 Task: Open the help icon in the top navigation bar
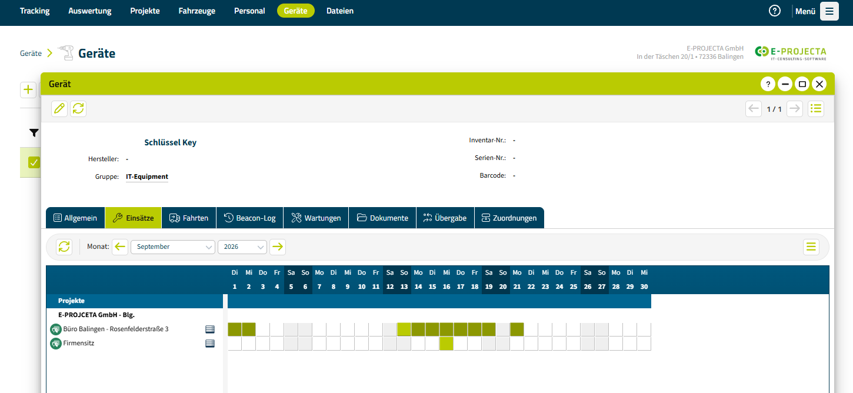775,11
